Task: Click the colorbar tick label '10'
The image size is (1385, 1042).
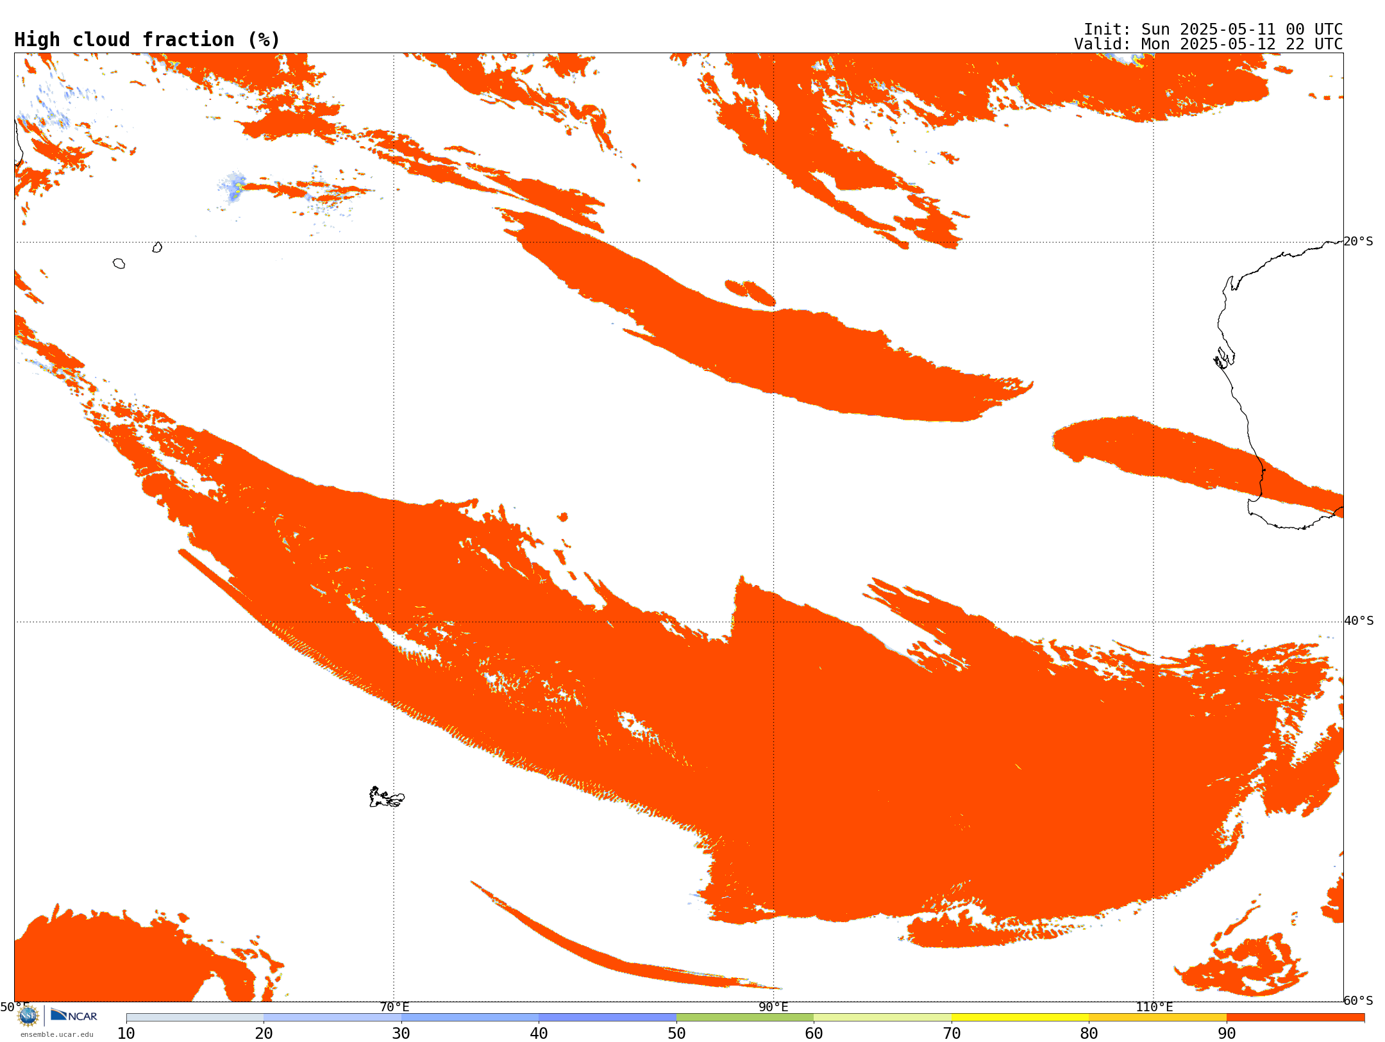Action: (x=126, y=1033)
